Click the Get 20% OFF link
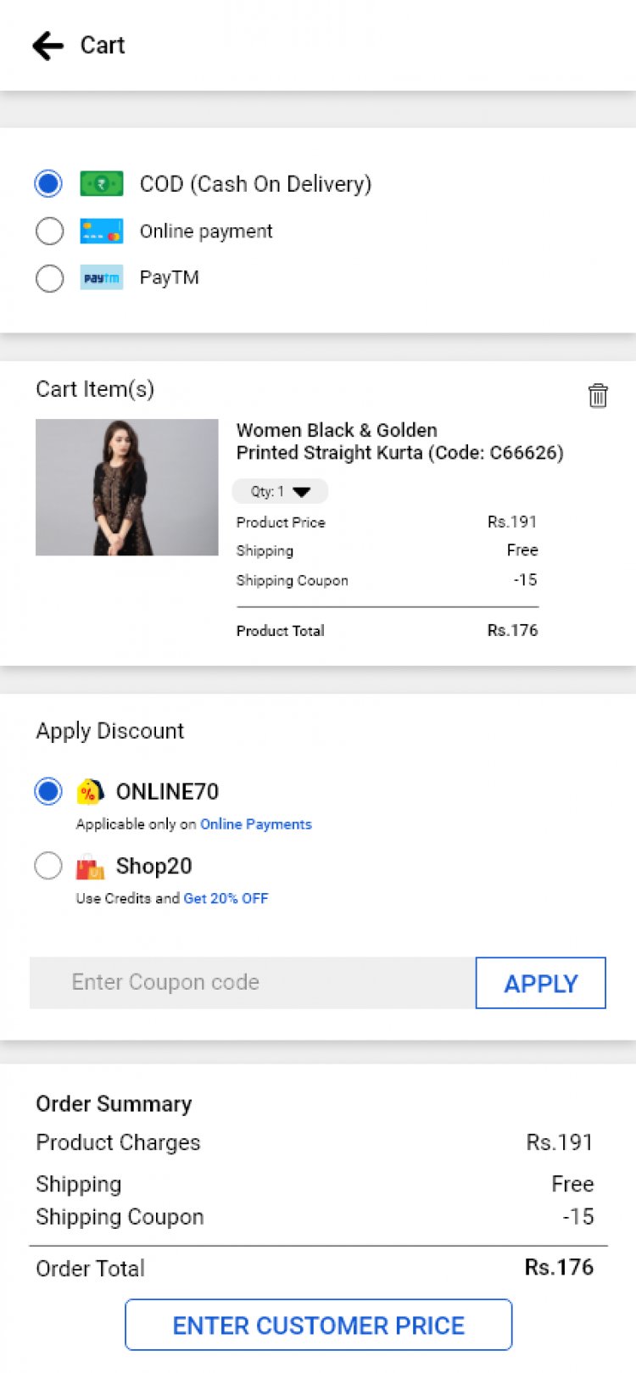Image resolution: width=636 pixels, height=1373 pixels. pos(226,899)
